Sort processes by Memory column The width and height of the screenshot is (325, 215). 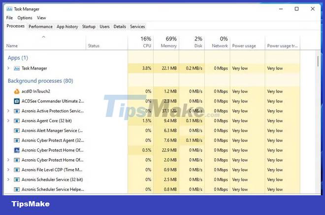[166, 42]
